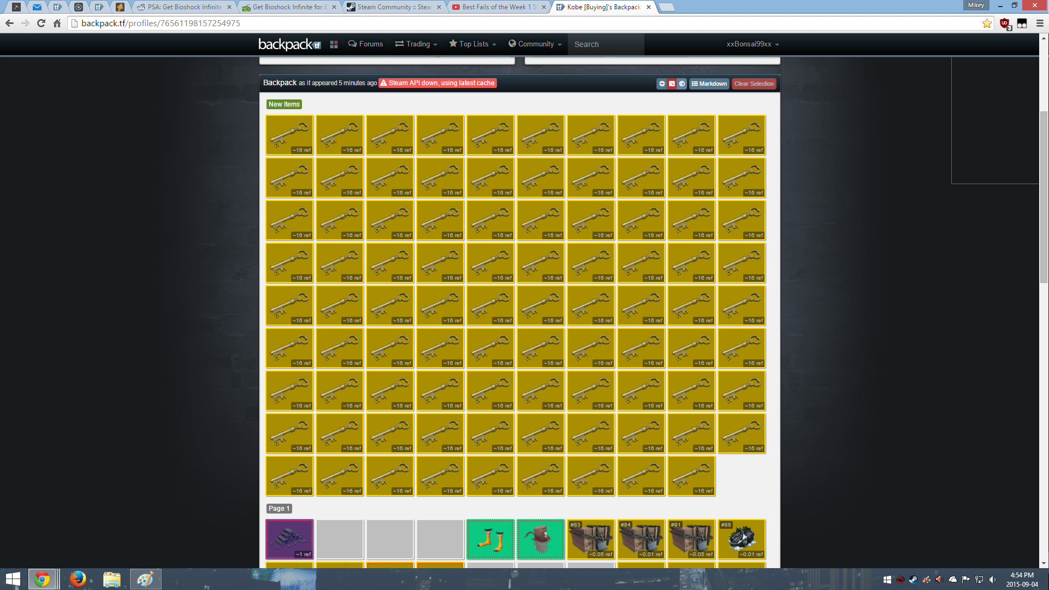The image size is (1049, 590).
Task: Launch Firefox from the taskbar
Action: point(78,579)
